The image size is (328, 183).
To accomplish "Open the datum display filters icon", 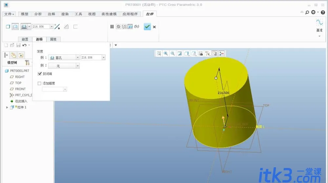I will click(208, 54).
